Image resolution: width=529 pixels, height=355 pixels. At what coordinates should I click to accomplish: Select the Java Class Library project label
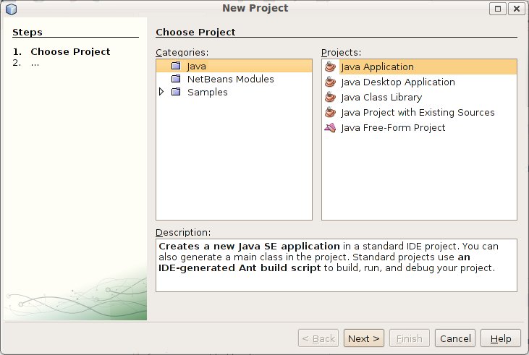[381, 98]
